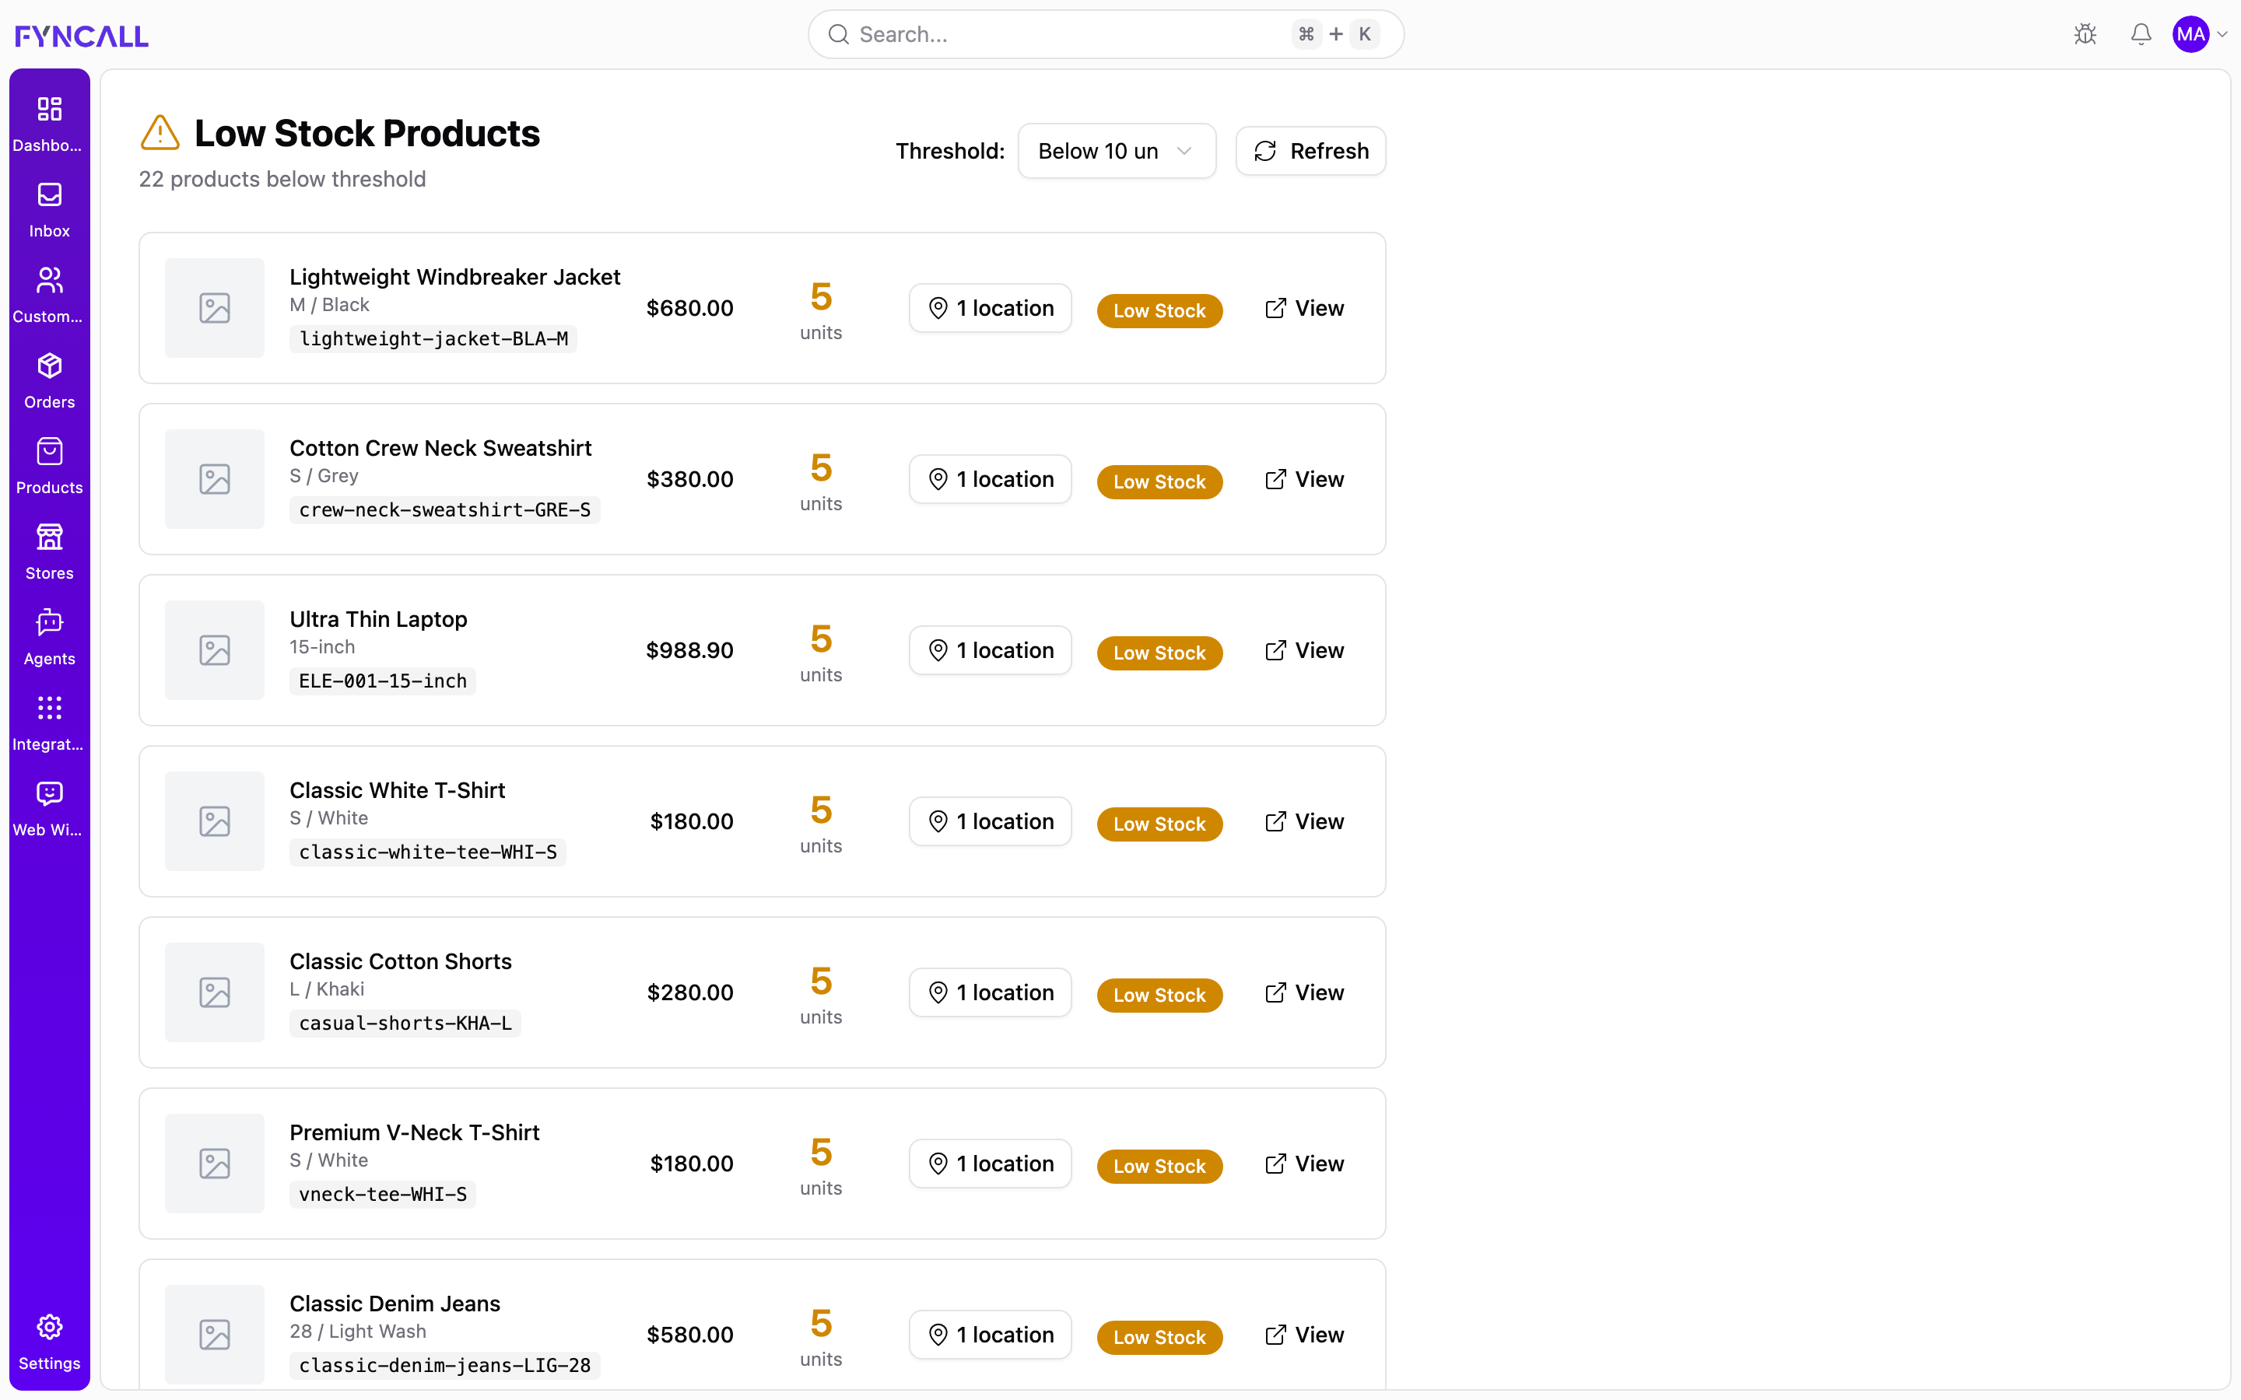Screen dimensions: 2241x1400
Task: Click the $988.90 price
Action: pyautogui.click(x=690, y=651)
